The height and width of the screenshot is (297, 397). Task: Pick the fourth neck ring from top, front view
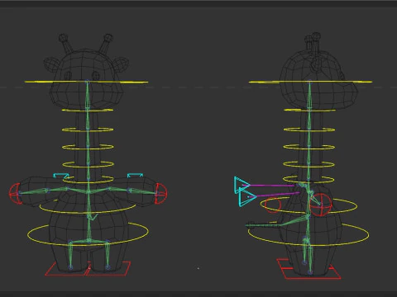click(88, 164)
